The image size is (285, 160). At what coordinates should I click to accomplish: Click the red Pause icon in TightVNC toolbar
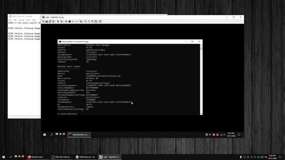coord(58,21)
